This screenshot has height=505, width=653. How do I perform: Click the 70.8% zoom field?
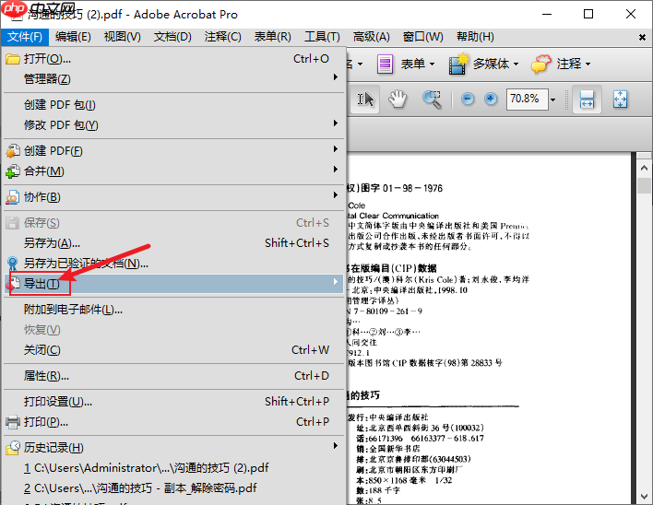[x=527, y=100]
